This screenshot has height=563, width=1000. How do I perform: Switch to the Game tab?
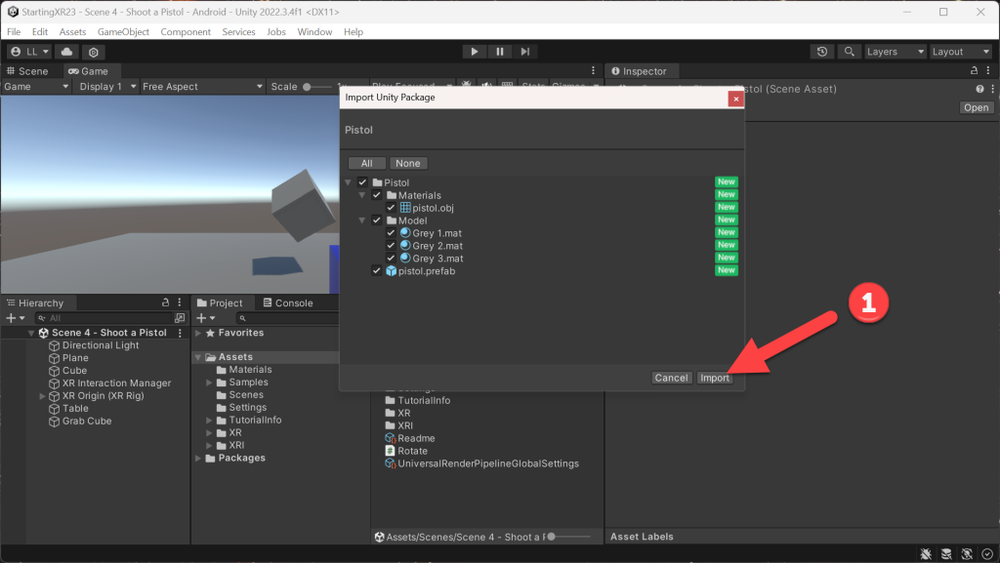(89, 71)
